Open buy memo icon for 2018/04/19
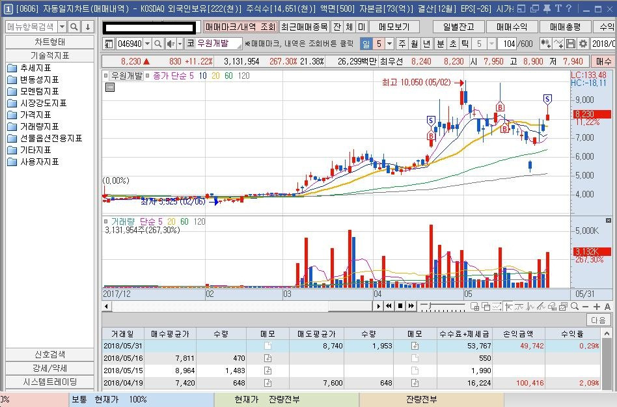This screenshot has width=617, height=407. coord(267,383)
